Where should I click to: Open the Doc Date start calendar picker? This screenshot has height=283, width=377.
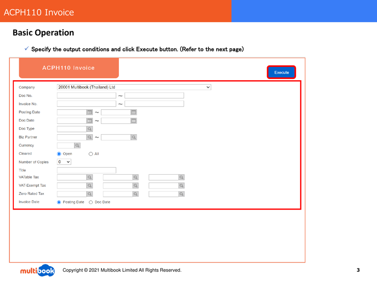pos(90,121)
